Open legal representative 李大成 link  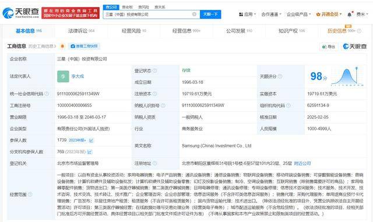(x=78, y=76)
